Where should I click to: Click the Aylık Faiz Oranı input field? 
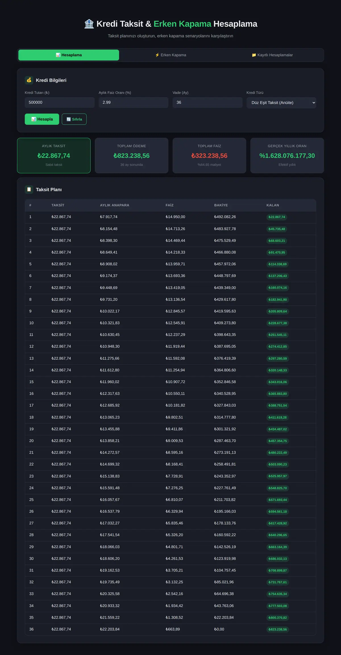134,102
